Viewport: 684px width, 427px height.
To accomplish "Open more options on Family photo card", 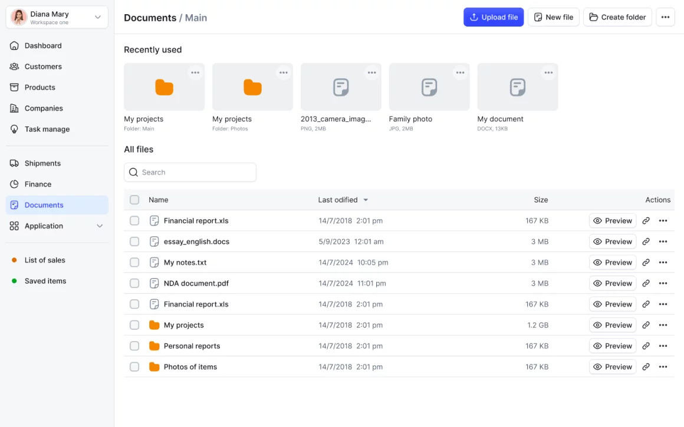I will coord(460,73).
